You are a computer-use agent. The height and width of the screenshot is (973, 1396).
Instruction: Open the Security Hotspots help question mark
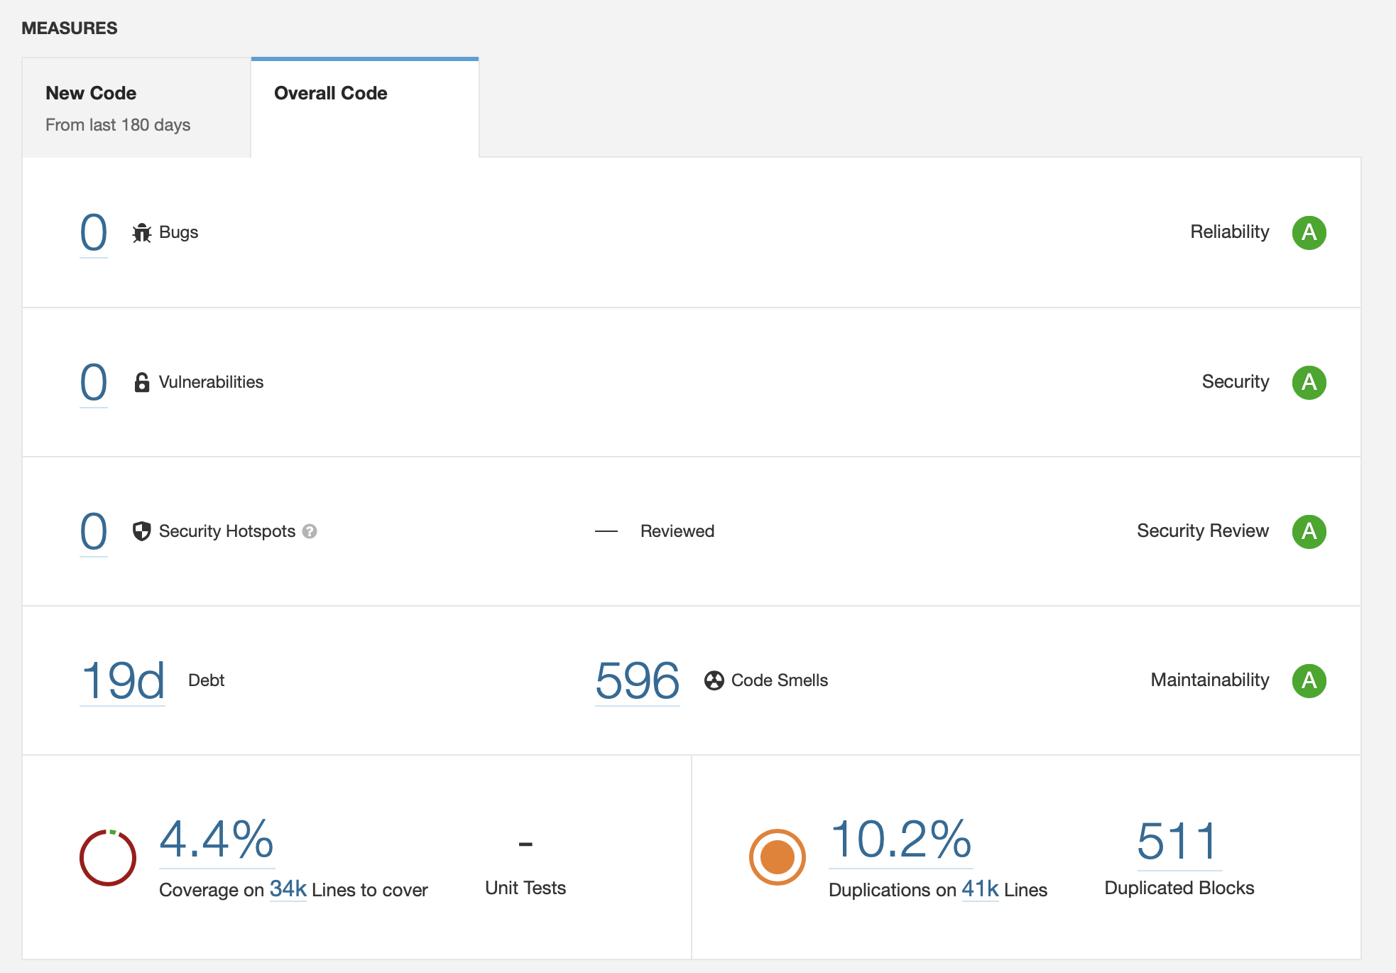[310, 531]
